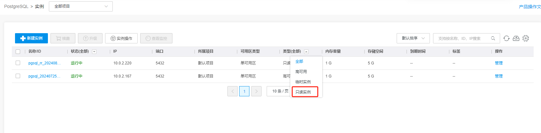
Task: Open the pgsql_rr_202408 instance link
Action: (x=44, y=63)
